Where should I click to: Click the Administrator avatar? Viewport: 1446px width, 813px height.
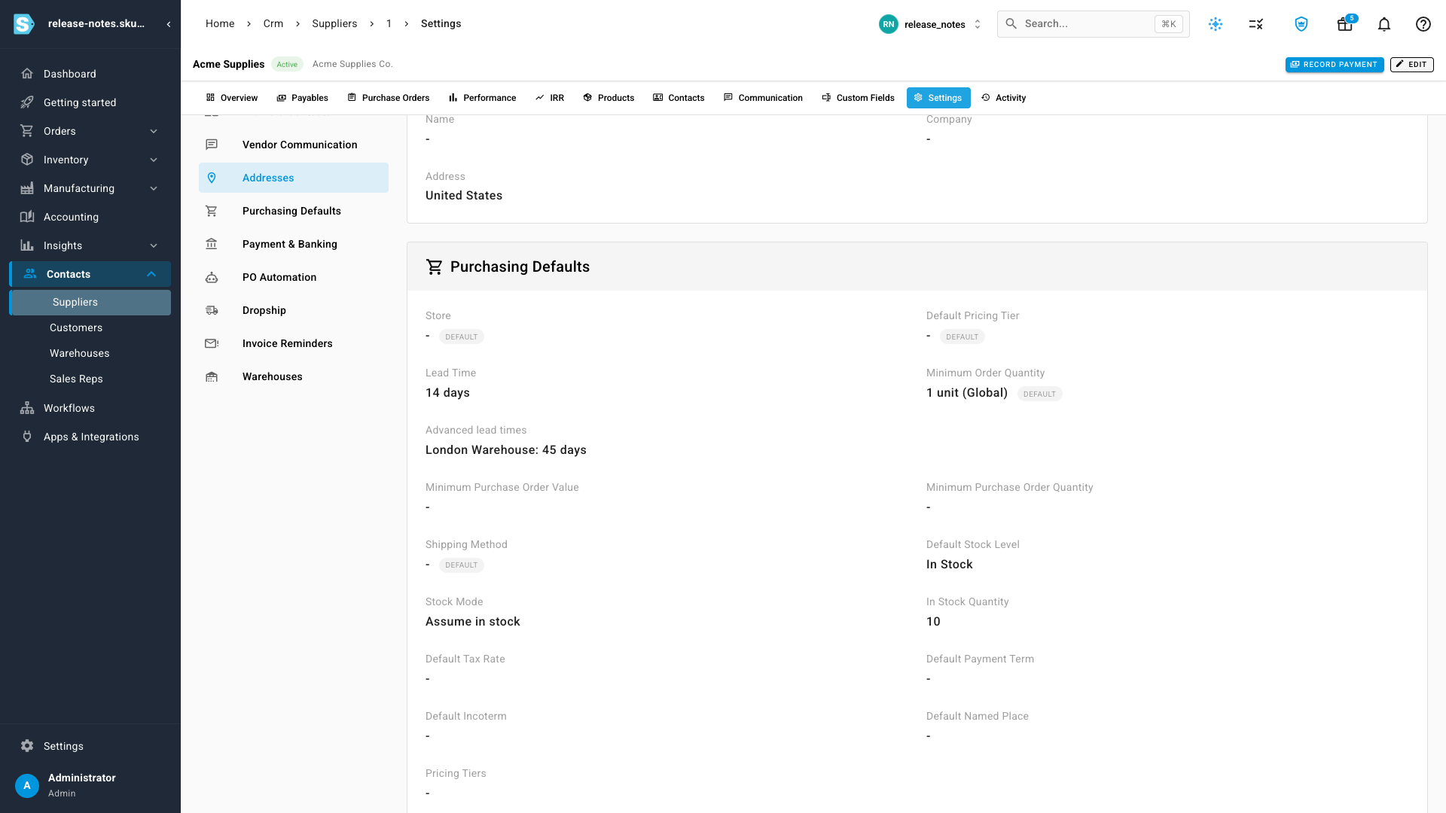click(x=27, y=785)
